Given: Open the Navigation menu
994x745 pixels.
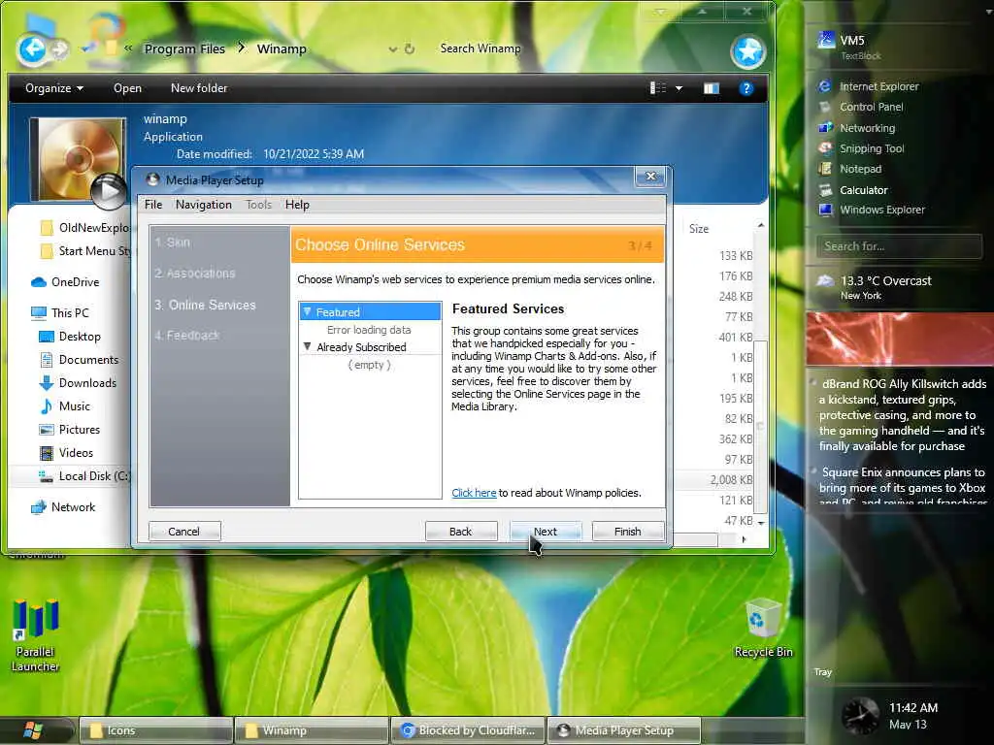Looking at the screenshot, I should [204, 205].
